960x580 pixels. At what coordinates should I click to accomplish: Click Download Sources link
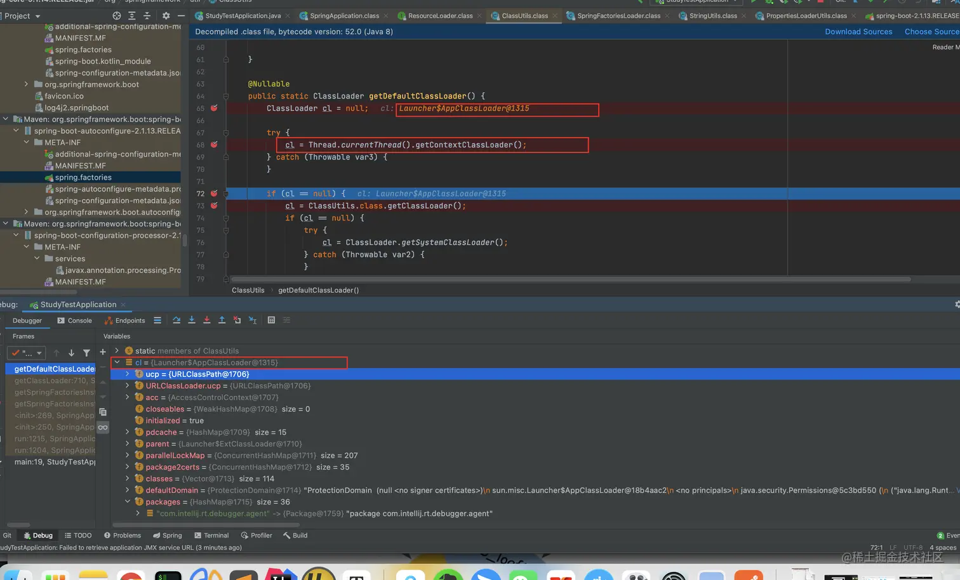[858, 32]
